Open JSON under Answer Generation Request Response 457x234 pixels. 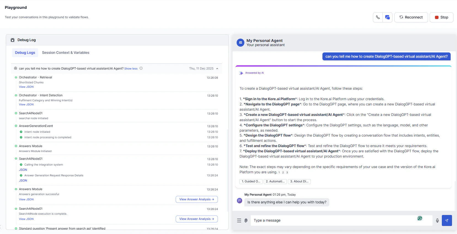point(23,180)
